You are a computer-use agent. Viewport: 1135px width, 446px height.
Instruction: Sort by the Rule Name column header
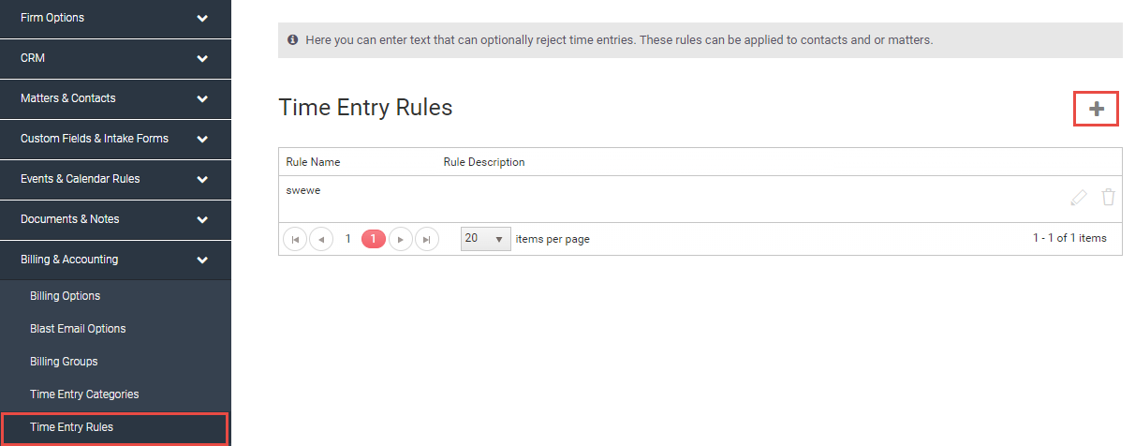(313, 162)
